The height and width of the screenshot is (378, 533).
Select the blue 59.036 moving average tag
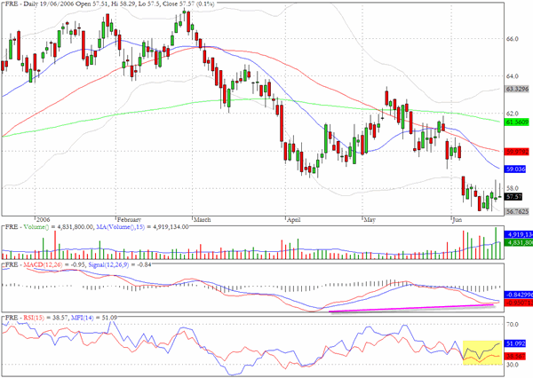(515, 169)
